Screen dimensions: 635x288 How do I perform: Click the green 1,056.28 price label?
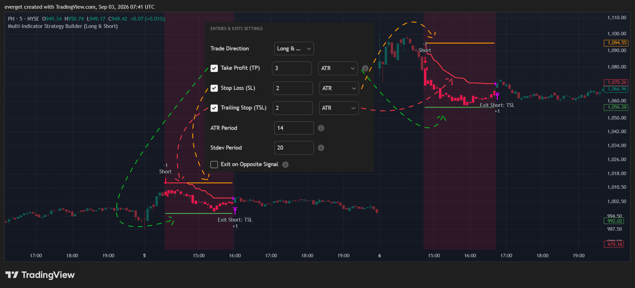(x=616, y=107)
